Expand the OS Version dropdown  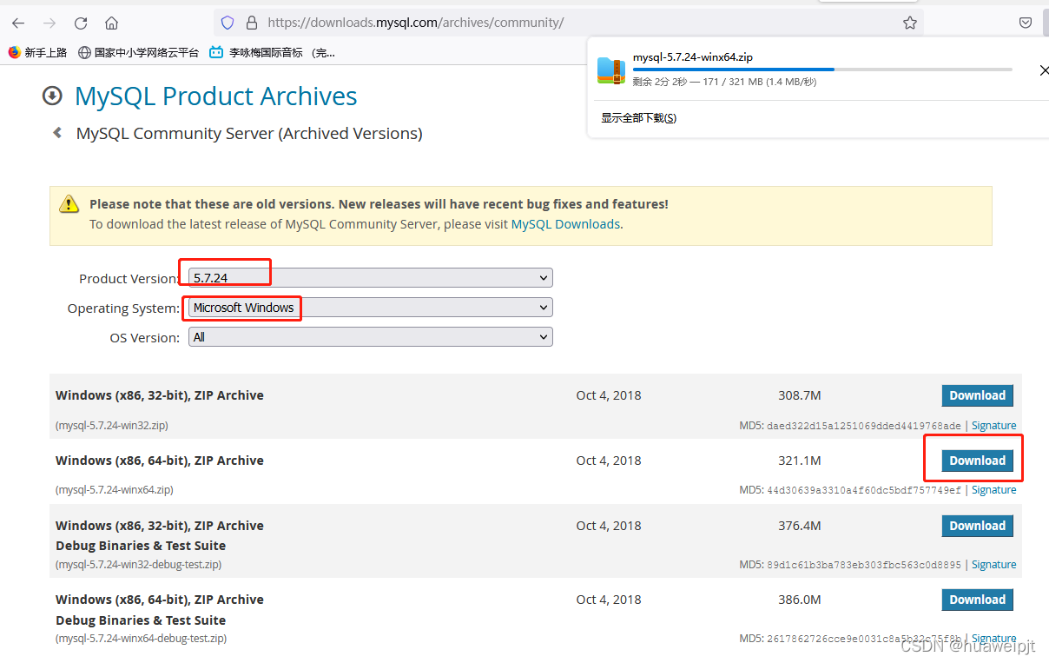click(x=371, y=337)
